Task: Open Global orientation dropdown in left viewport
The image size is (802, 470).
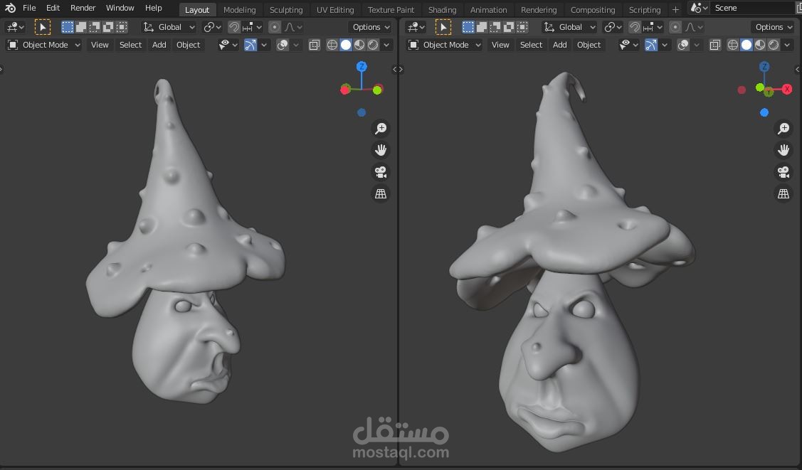Action: 169,27
